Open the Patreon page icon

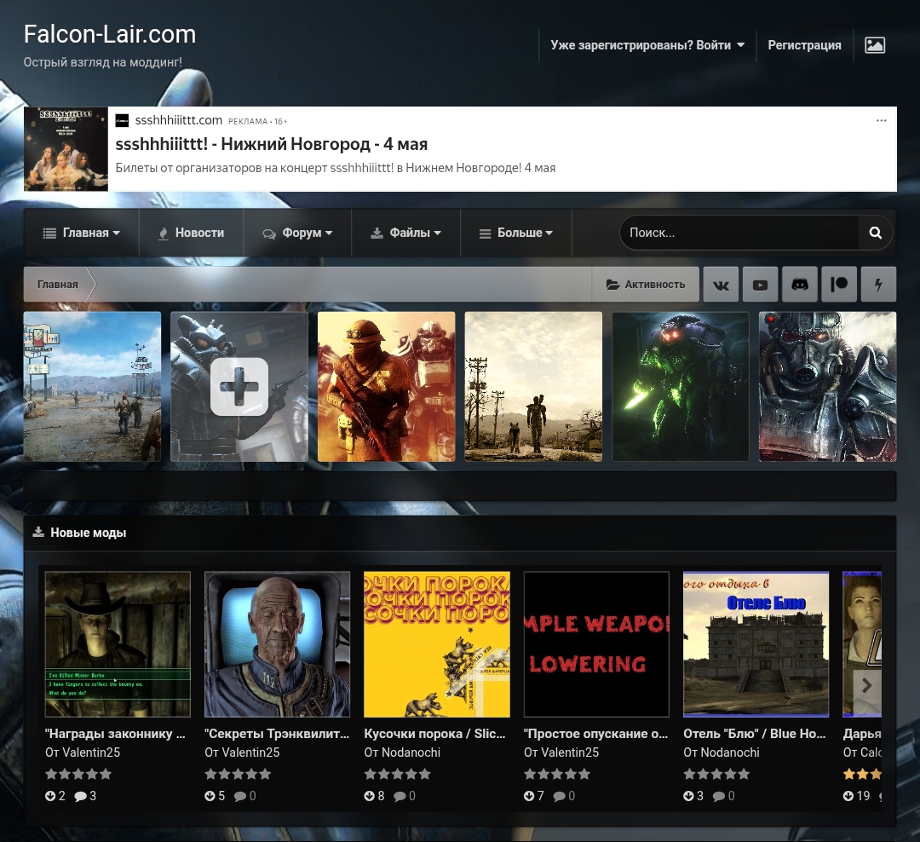point(839,285)
